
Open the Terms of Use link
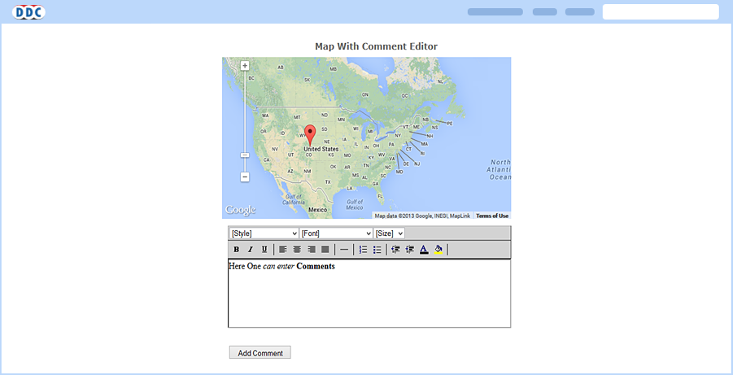pyautogui.click(x=491, y=216)
